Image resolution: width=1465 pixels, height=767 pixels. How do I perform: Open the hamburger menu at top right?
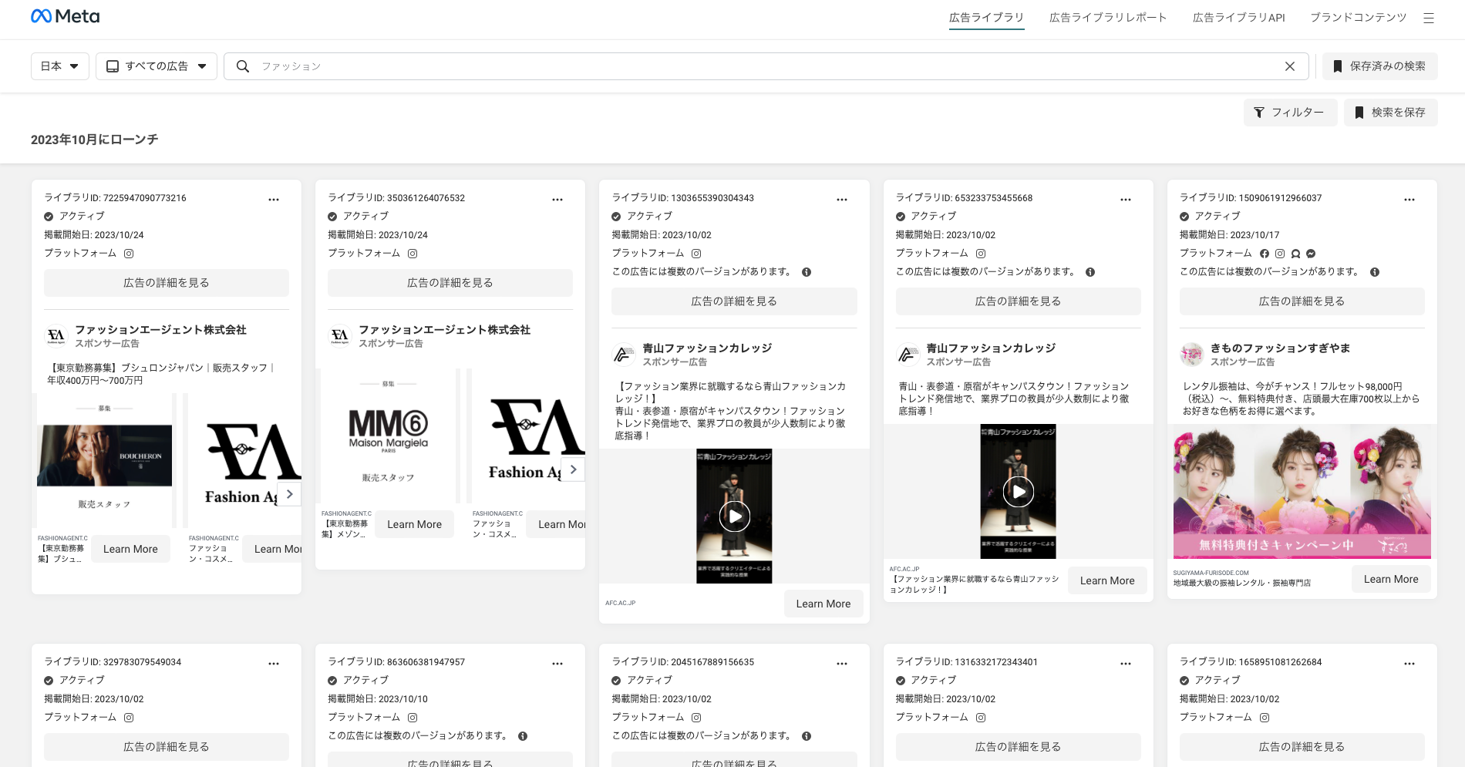(1430, 17)
